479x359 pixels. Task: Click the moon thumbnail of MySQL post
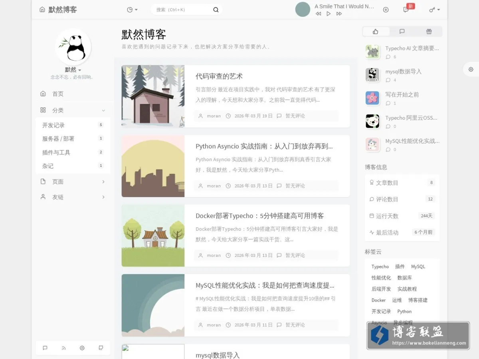pos(153,305)
